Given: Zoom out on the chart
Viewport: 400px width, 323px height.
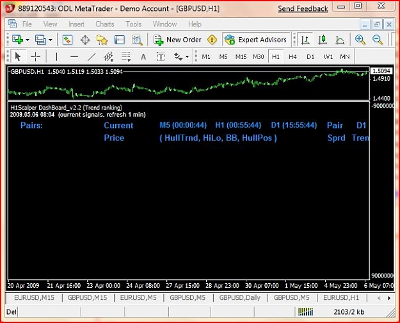Looking at the screenshot, I should pyautogui.click(x=378, y=40).
